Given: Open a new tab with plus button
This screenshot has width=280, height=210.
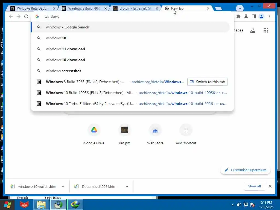Looking at the screenshot, I should tap(218, 8).
